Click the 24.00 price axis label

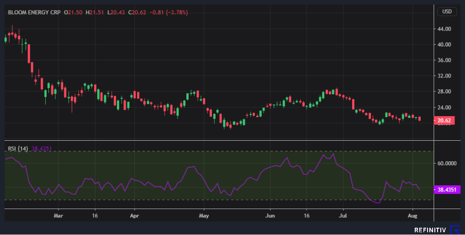coord(444,107)
